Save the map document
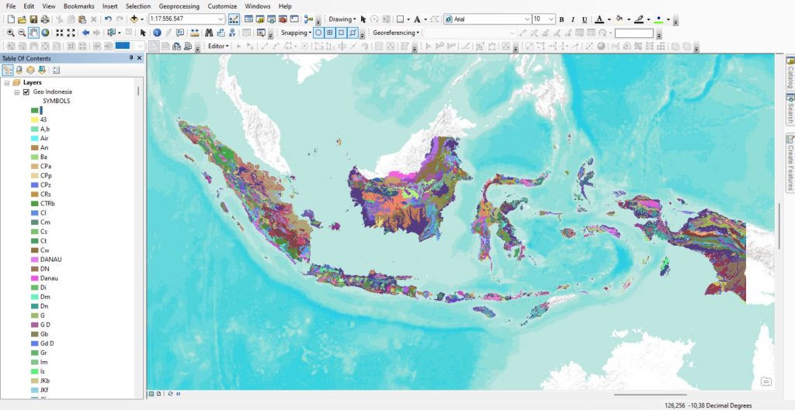795x410 pixels. click(33, 19)
